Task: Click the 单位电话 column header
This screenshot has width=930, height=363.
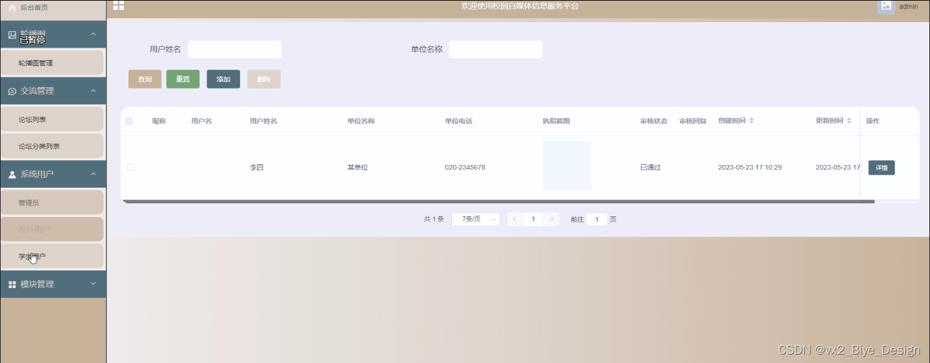Action: [x=458, y=121]
